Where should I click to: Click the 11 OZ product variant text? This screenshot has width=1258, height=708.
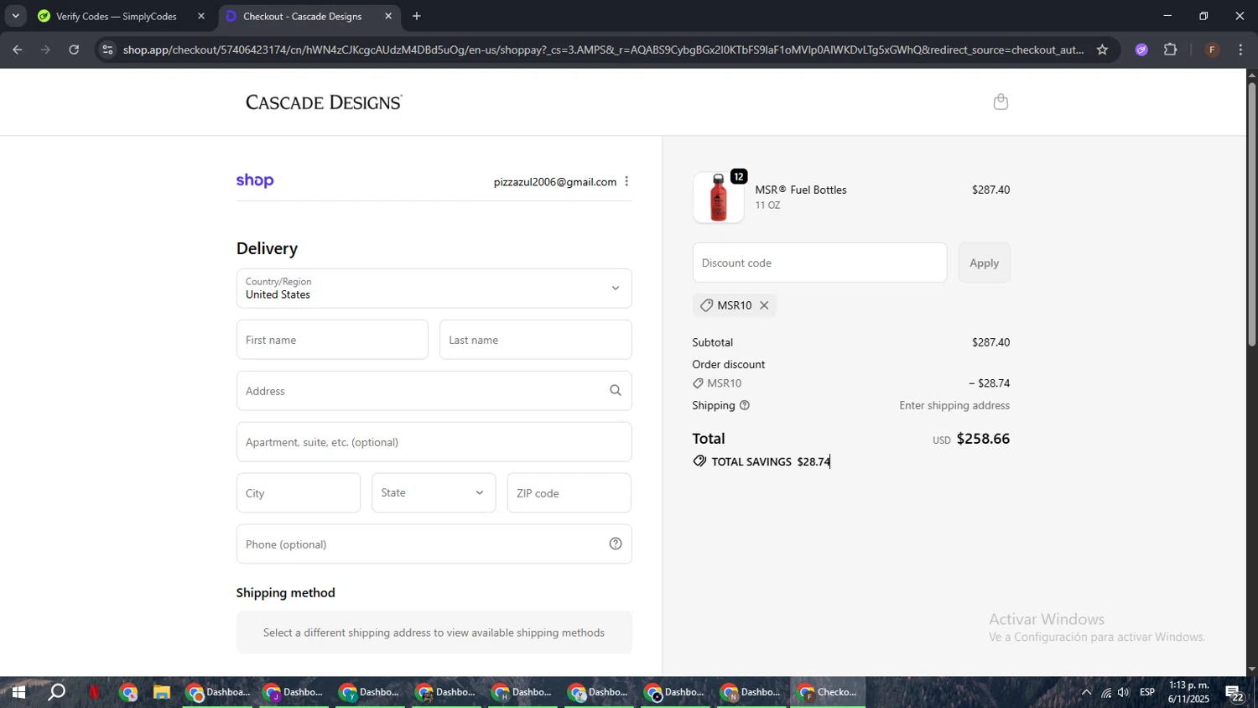(x=767, y=206)
